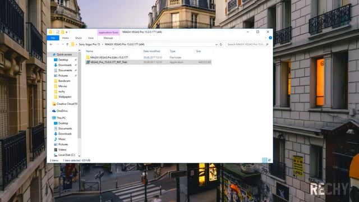Click the VEGAS Pro installer file icon

point(88,62)
